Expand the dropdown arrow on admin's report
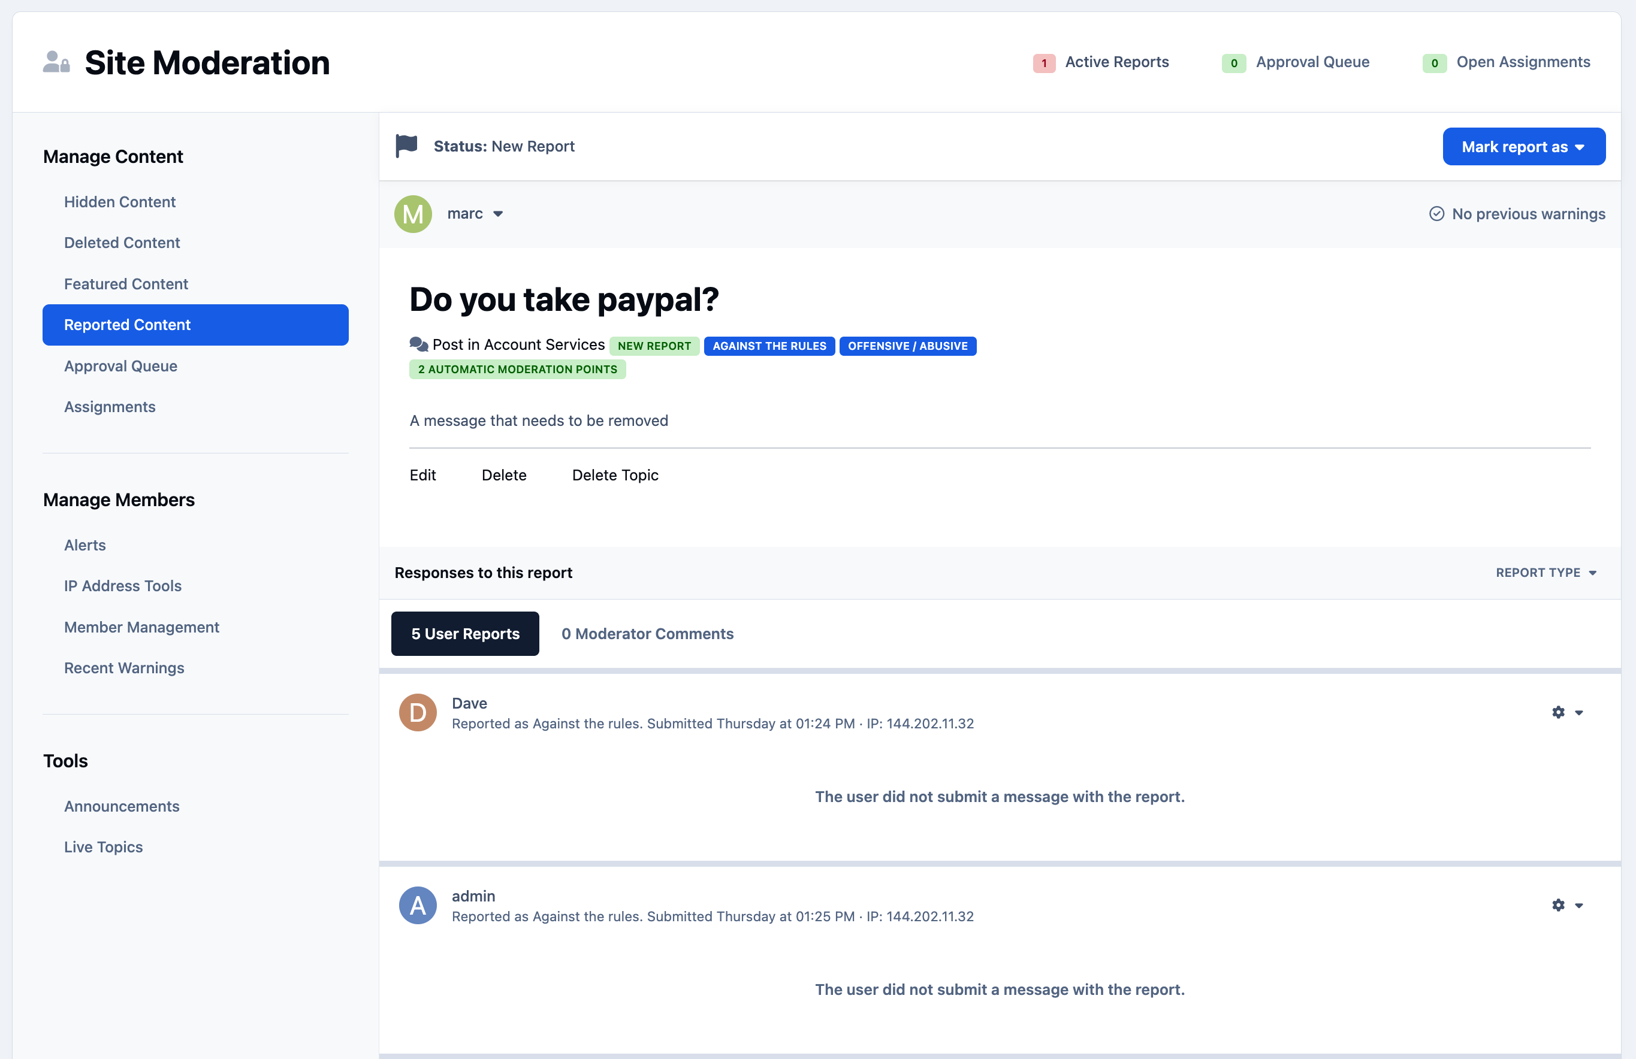 [1579, 906]
